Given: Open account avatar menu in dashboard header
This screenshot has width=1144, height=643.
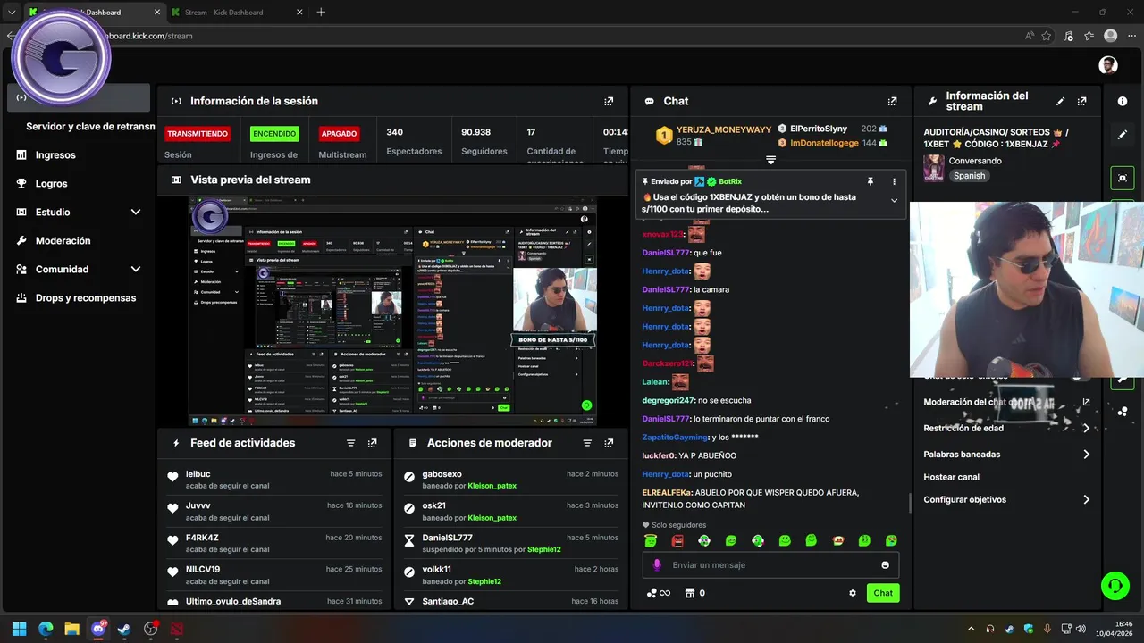Looking at the screenshot, I should click(1108, 65).
